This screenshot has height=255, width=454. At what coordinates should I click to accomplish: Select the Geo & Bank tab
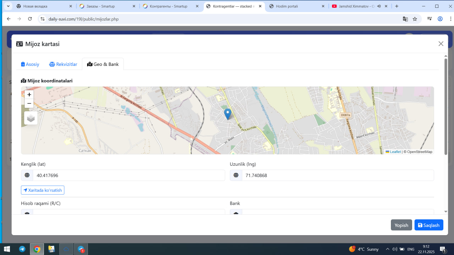coord(103,64)
